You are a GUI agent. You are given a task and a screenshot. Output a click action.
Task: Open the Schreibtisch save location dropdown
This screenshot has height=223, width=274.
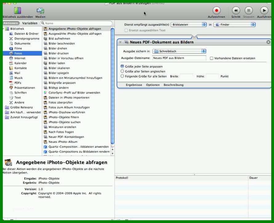pyautogui.click(x=179, y=51)
